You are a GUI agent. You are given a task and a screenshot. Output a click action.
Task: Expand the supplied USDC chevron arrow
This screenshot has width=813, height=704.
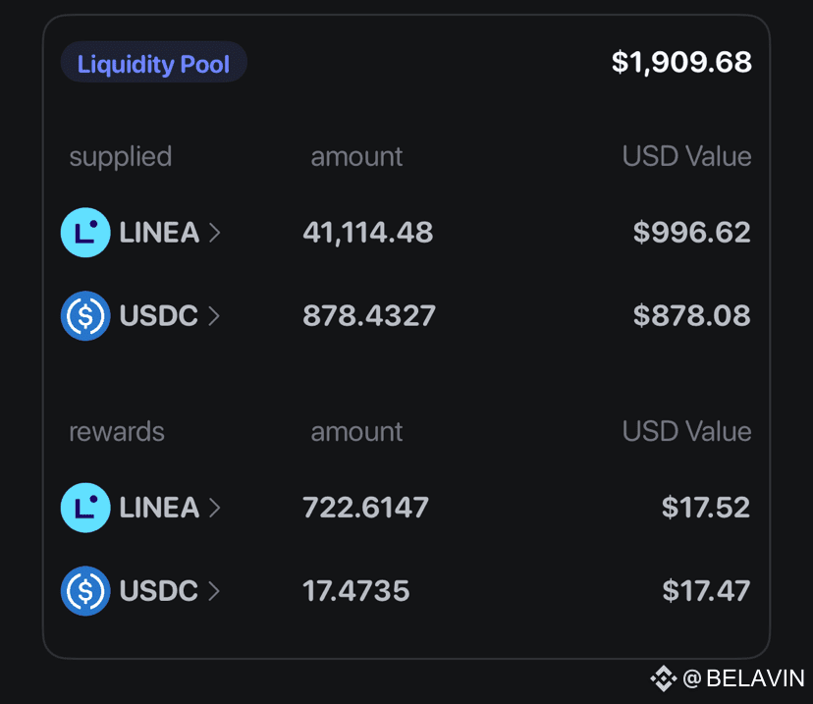(214, 316)
